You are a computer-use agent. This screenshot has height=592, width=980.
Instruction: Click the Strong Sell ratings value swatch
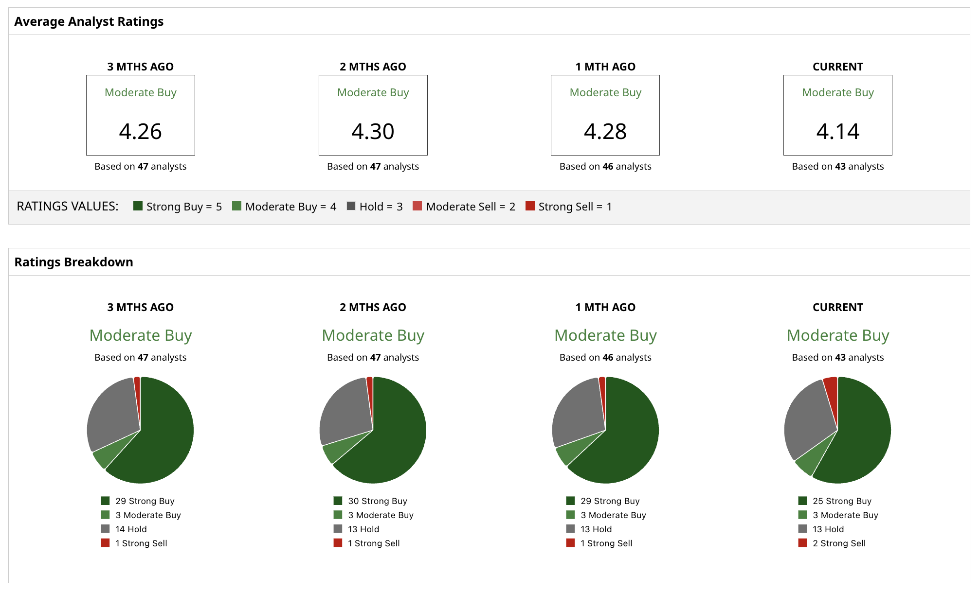point(530,206)
